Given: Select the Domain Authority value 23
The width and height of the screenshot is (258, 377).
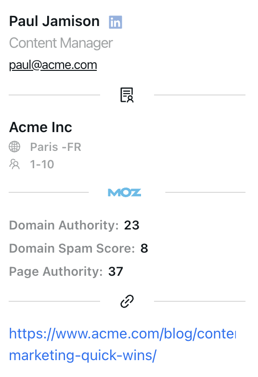Looking at the screenshot, I should tap(131, 225).
